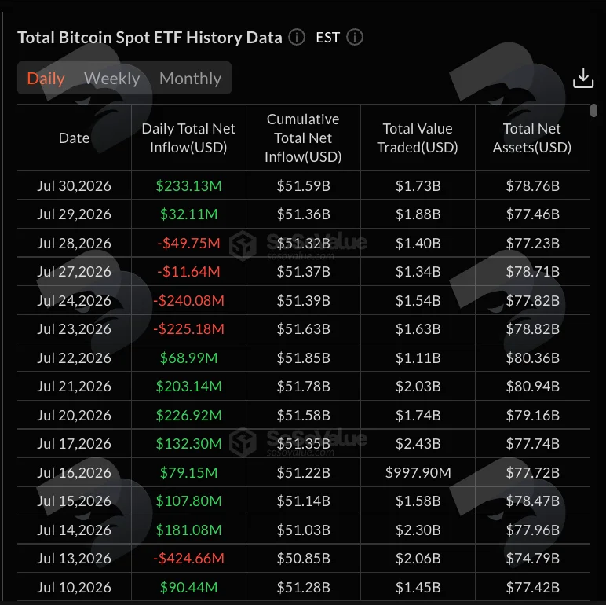Click the download data icon
Image resolution: width=606 pixels, height=605 pixels.
(x=582, y=78)
